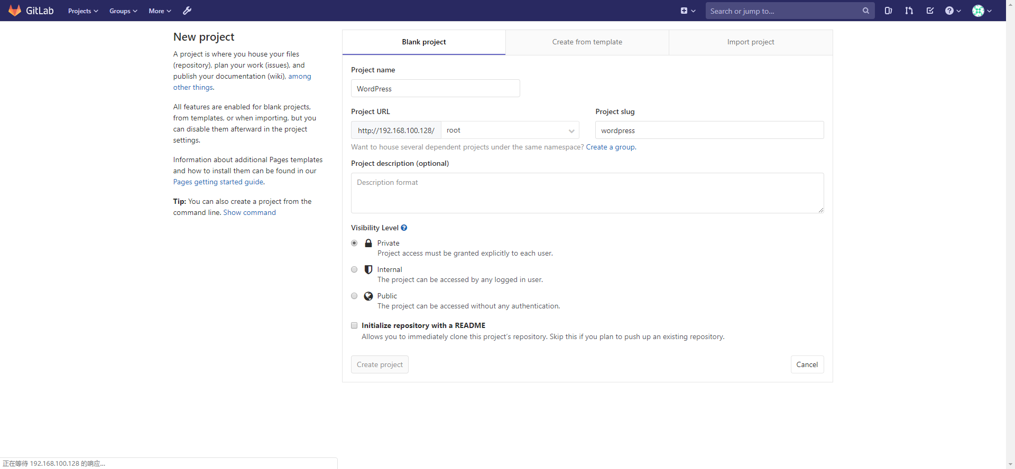Expand the Groups dropdown menu
This screenshot has width=1015, height=469.
coord(123,11)
